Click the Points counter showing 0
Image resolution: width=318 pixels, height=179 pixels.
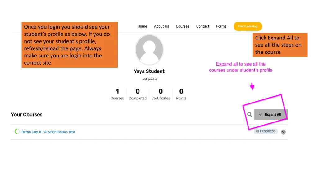click(181, 94)
